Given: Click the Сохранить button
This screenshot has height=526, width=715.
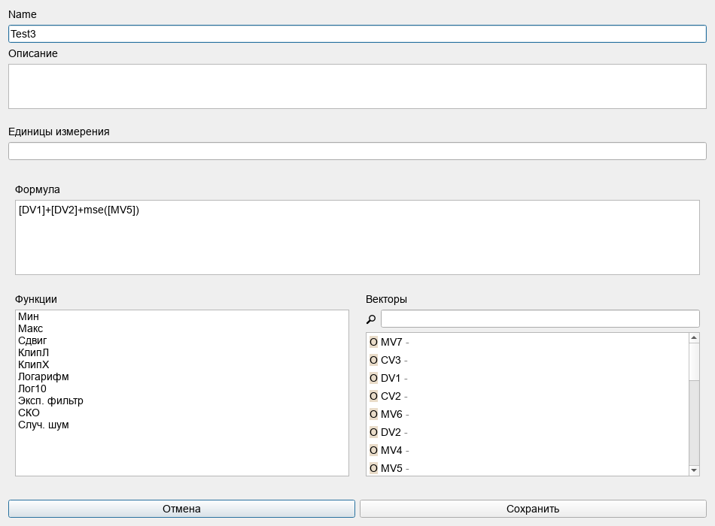Looking at the screenshot, I should 533,509.
